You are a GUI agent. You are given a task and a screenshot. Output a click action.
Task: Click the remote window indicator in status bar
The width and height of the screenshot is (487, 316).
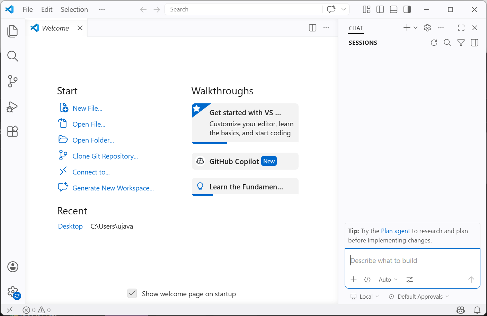point(10,310)
